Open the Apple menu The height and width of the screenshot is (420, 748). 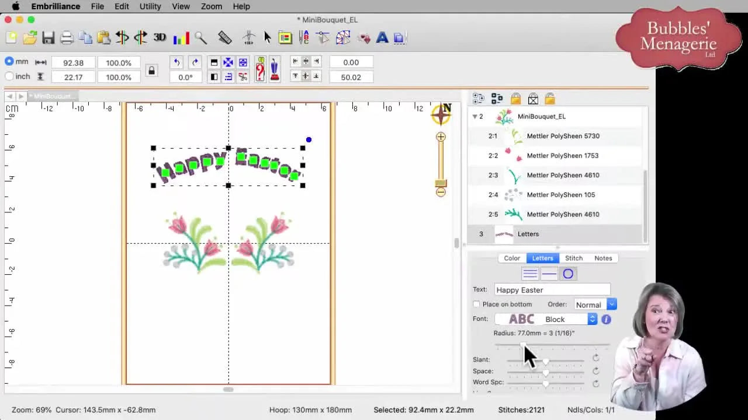point(16,6)
